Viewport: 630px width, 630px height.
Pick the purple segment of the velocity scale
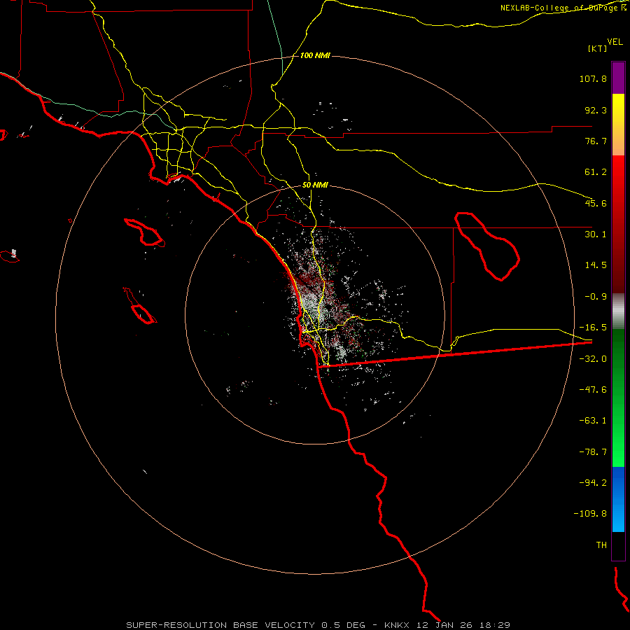coord(618,78)
